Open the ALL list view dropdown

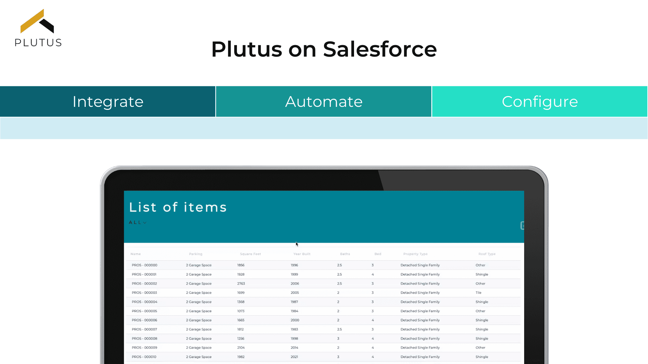(x=138, y=222)
